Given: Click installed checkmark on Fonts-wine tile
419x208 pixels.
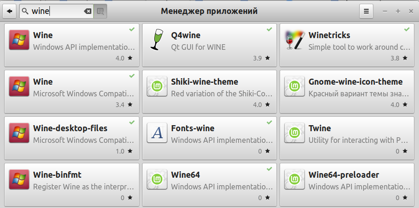Looking at the screenshot, I should tap(269, 122).
